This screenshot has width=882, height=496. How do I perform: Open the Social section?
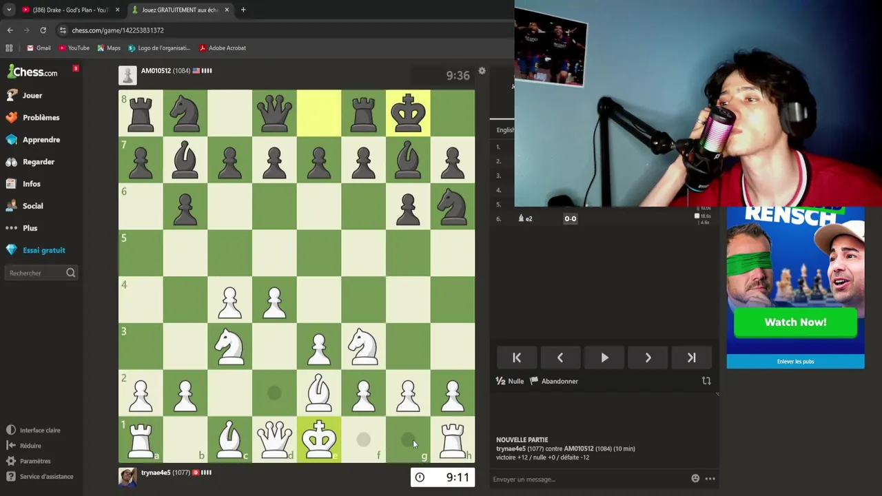tap(25, 205)
